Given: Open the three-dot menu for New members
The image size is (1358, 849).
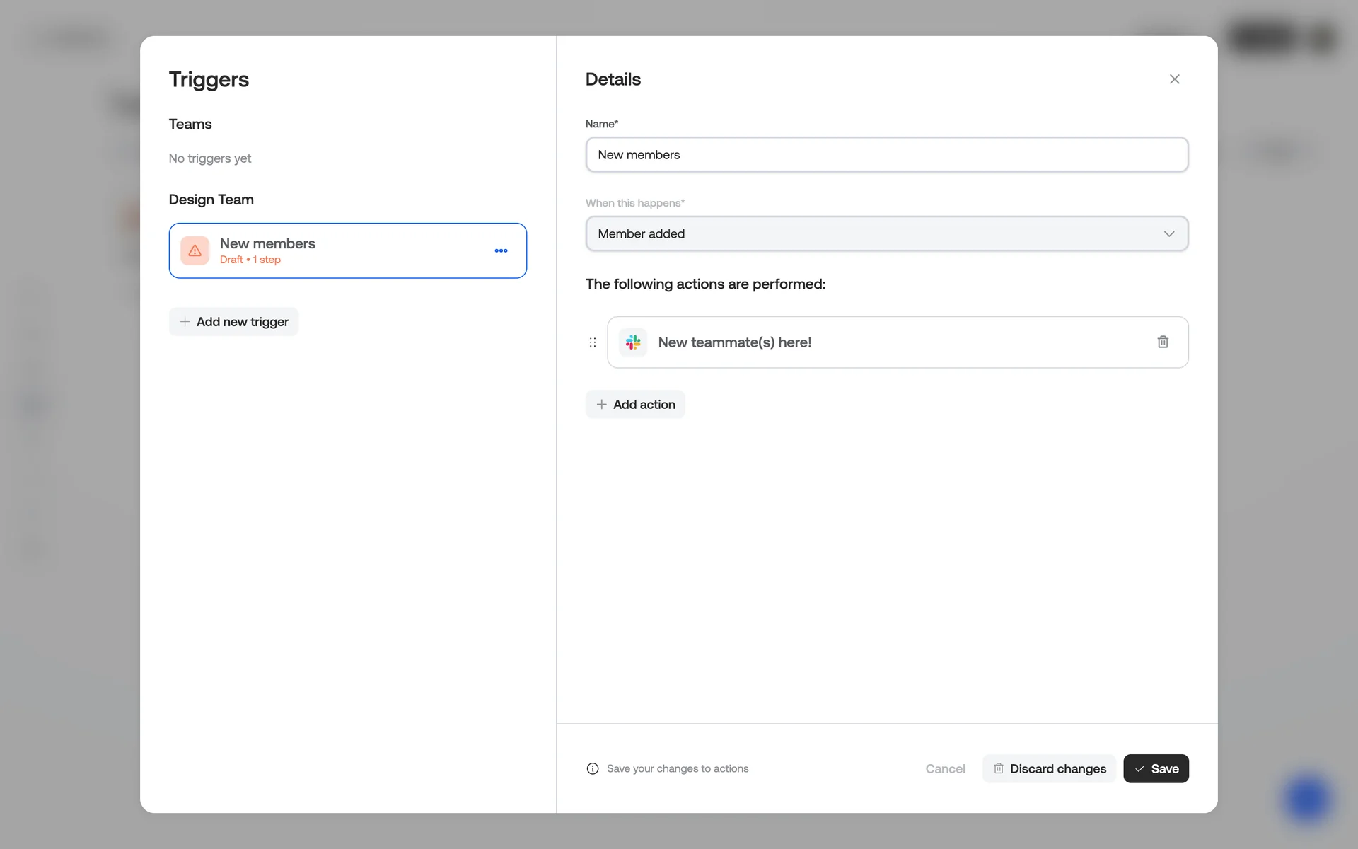Looking at the screenshot, I should pos(501,250).
